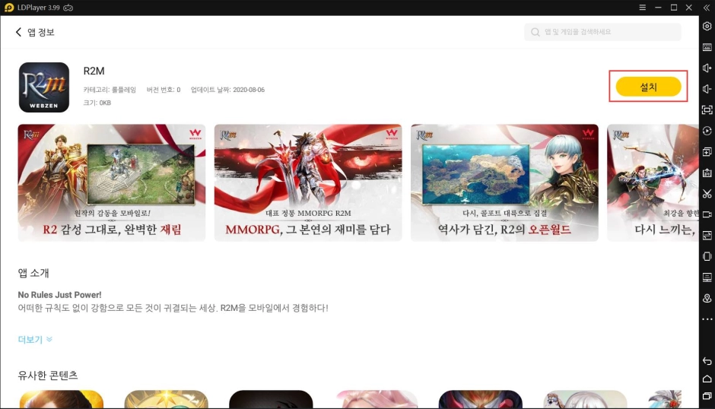
Task: Click the No Rules Just Power! heading
Action: [60, 294]
